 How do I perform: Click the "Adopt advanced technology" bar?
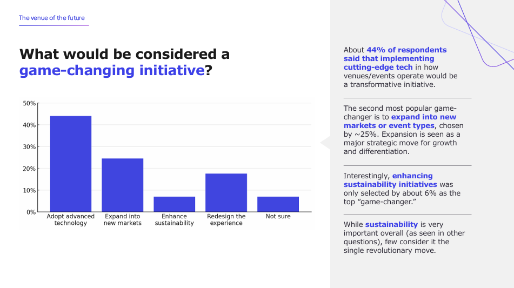pos(71,163)
